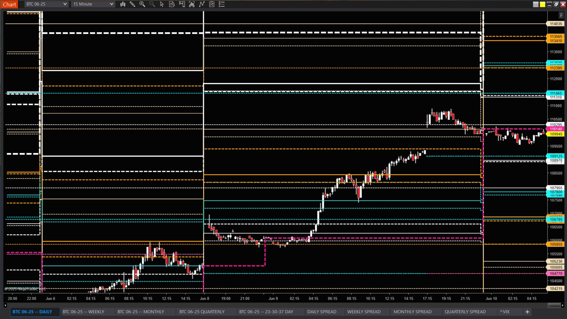Switch to QUARTERLY SPREAD tab
Image resolution: width=567 pixels, height=319 pixels.
465,312
